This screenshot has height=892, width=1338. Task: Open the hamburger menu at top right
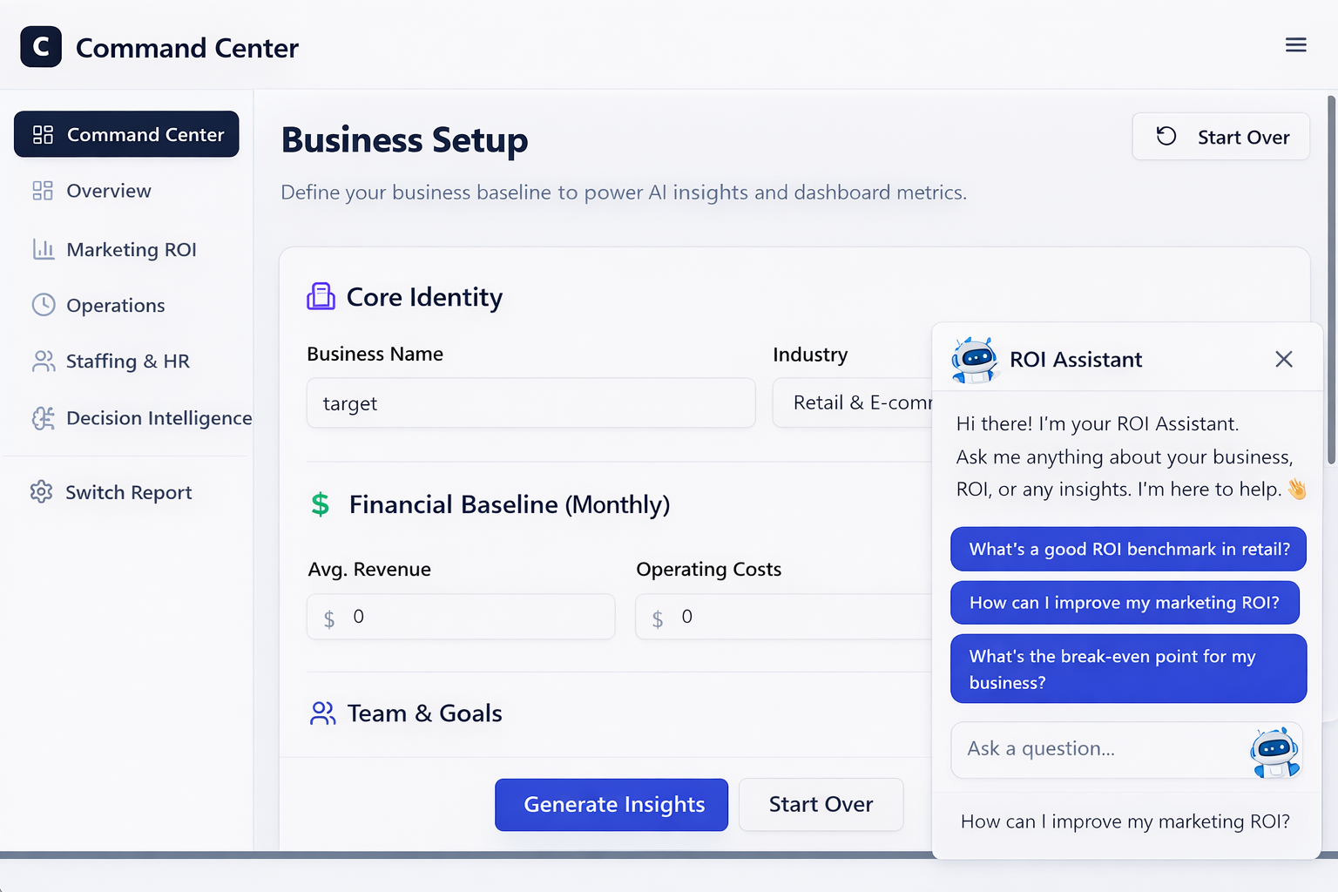[1296, 44]
